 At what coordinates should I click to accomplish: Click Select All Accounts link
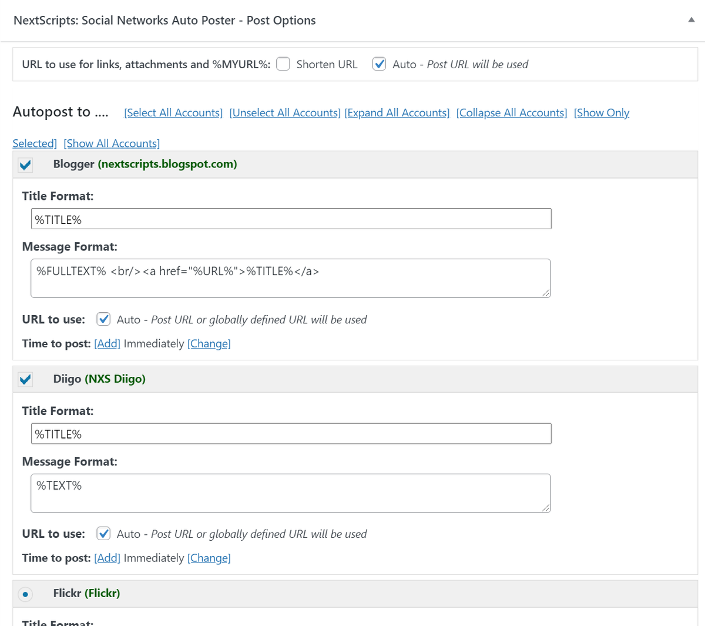pyautogui.click(x=173, y=113)
